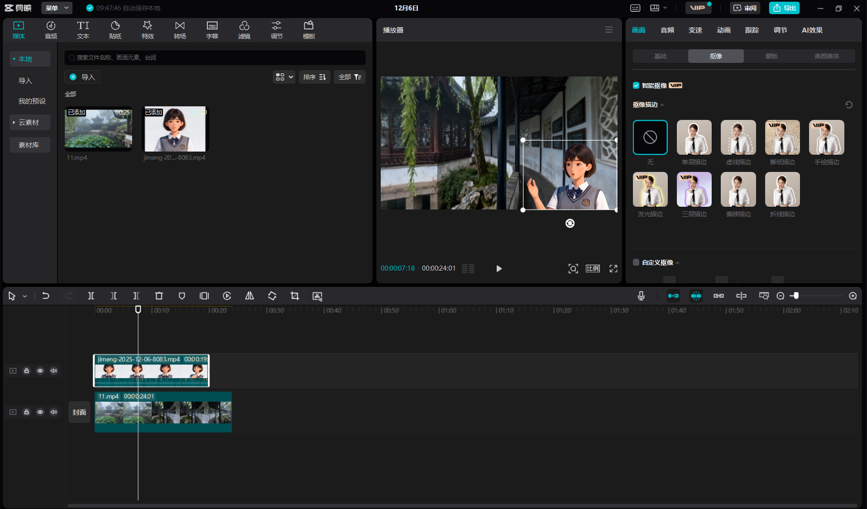The height and width of the screenshot is (509, 867).
Task: Click the delete clip trash icon
Action: click(159, 296)
